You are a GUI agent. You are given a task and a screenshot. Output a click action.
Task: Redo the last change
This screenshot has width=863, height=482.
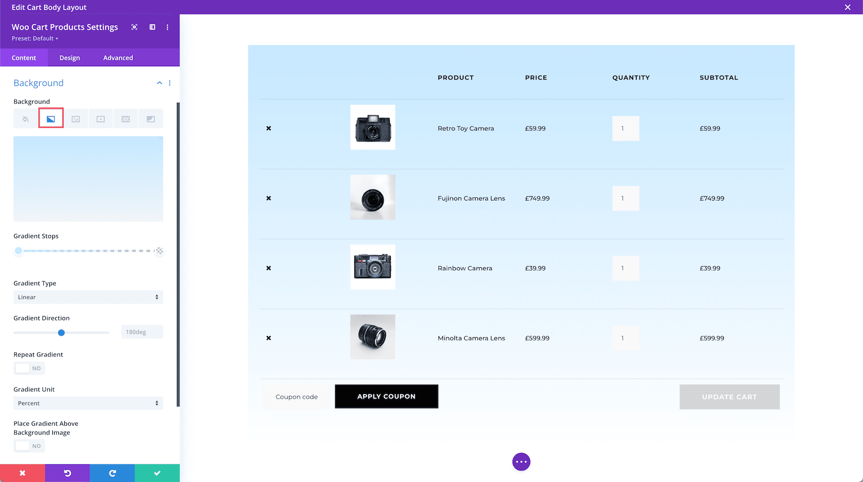[x=112, y=473]
